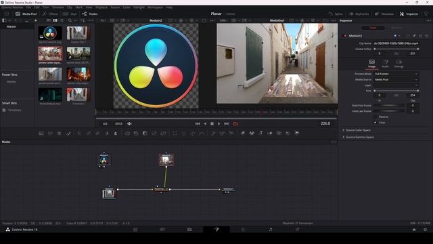433x244 pixels.
Task: Open Nodes panel options menu
Action: [x=334, y=142]
